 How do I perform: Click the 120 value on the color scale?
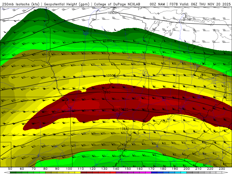click(x=93, y=169)
